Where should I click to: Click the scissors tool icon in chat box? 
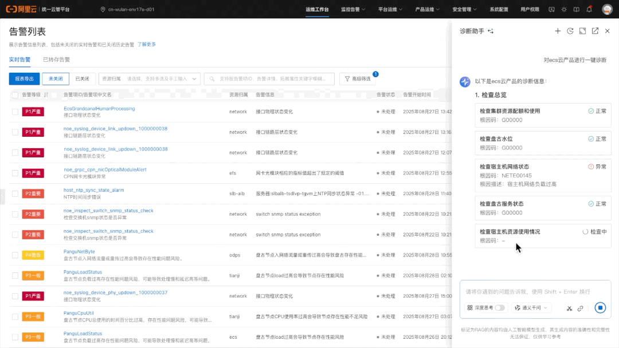tap(569, 308)
